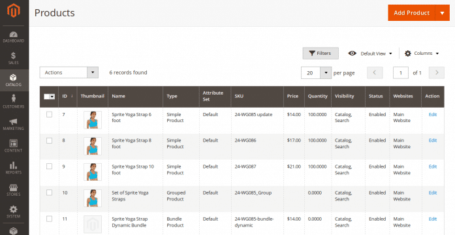Viewport: 455px width, 235px height.
Task: Sort by the Type column header
Action: point(181,97)
